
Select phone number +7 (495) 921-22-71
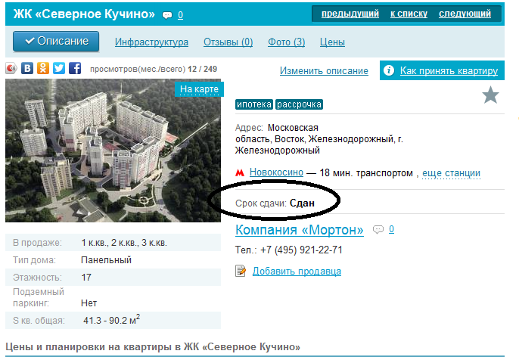[302, 250]
